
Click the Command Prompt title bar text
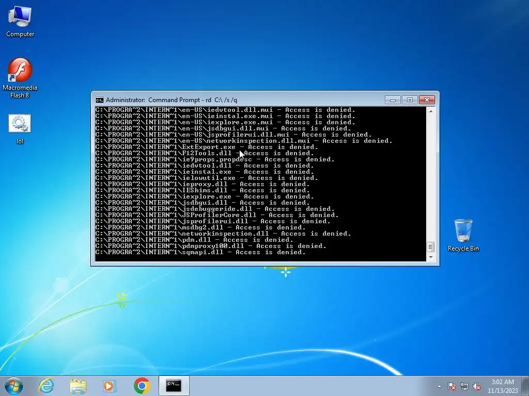click(172, 100)
